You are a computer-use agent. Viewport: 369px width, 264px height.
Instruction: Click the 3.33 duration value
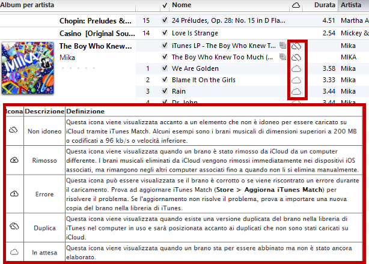(x=329, y=80)
